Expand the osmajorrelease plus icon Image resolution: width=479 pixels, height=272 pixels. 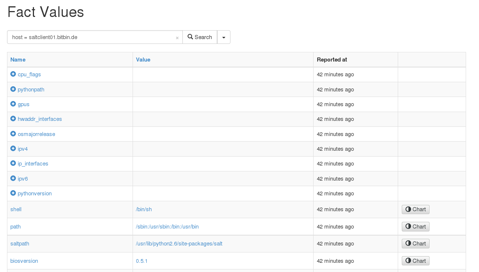click(13, 134)
